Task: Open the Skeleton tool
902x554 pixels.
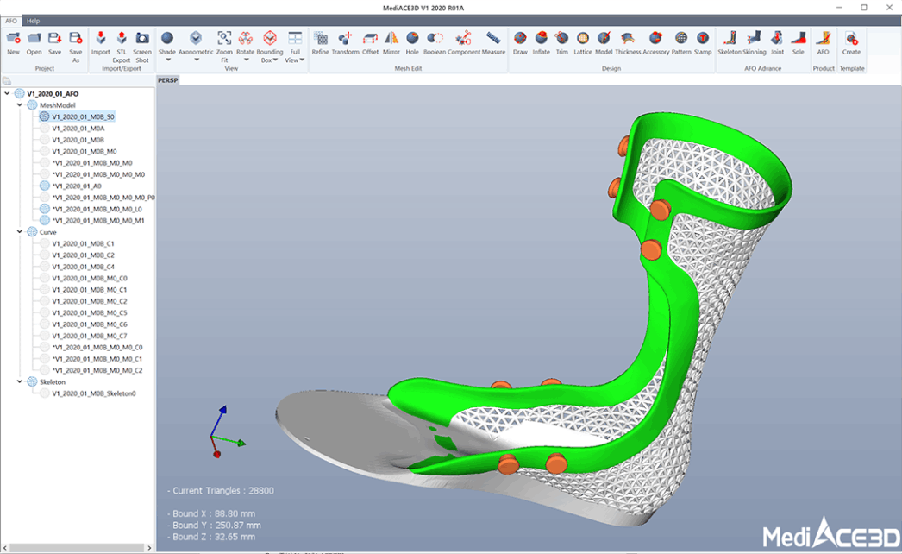Action: click(730, 39)
